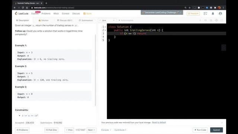Open the Problems list button at bottom
238x134 pixels.
(x=22, y=130)
